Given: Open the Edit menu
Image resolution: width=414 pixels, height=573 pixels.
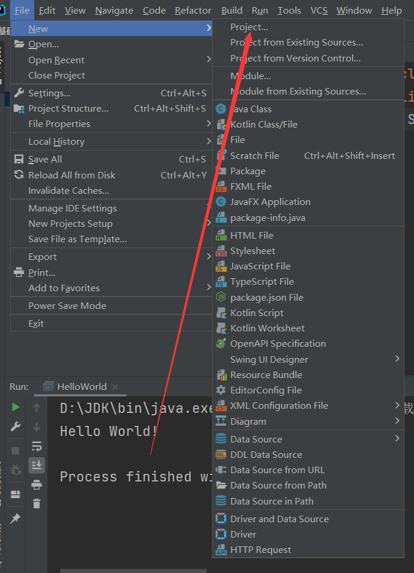Looking at the screenshot, I should pos(47,11).
